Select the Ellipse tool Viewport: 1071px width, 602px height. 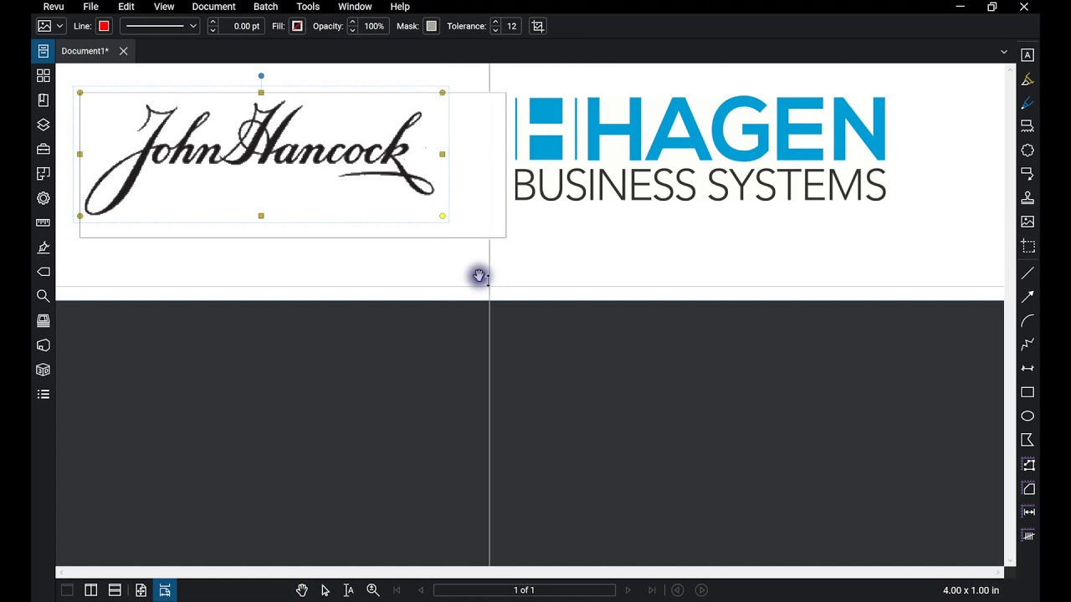1027,416
